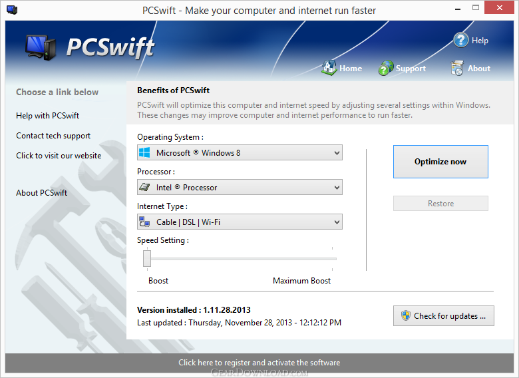
Task: Click the Windows logo in OS selector
Action: click(x=144, y=152)
